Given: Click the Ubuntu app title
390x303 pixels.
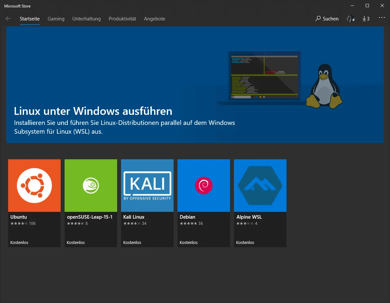Looking at the screenshot, I should click(18, 217).
